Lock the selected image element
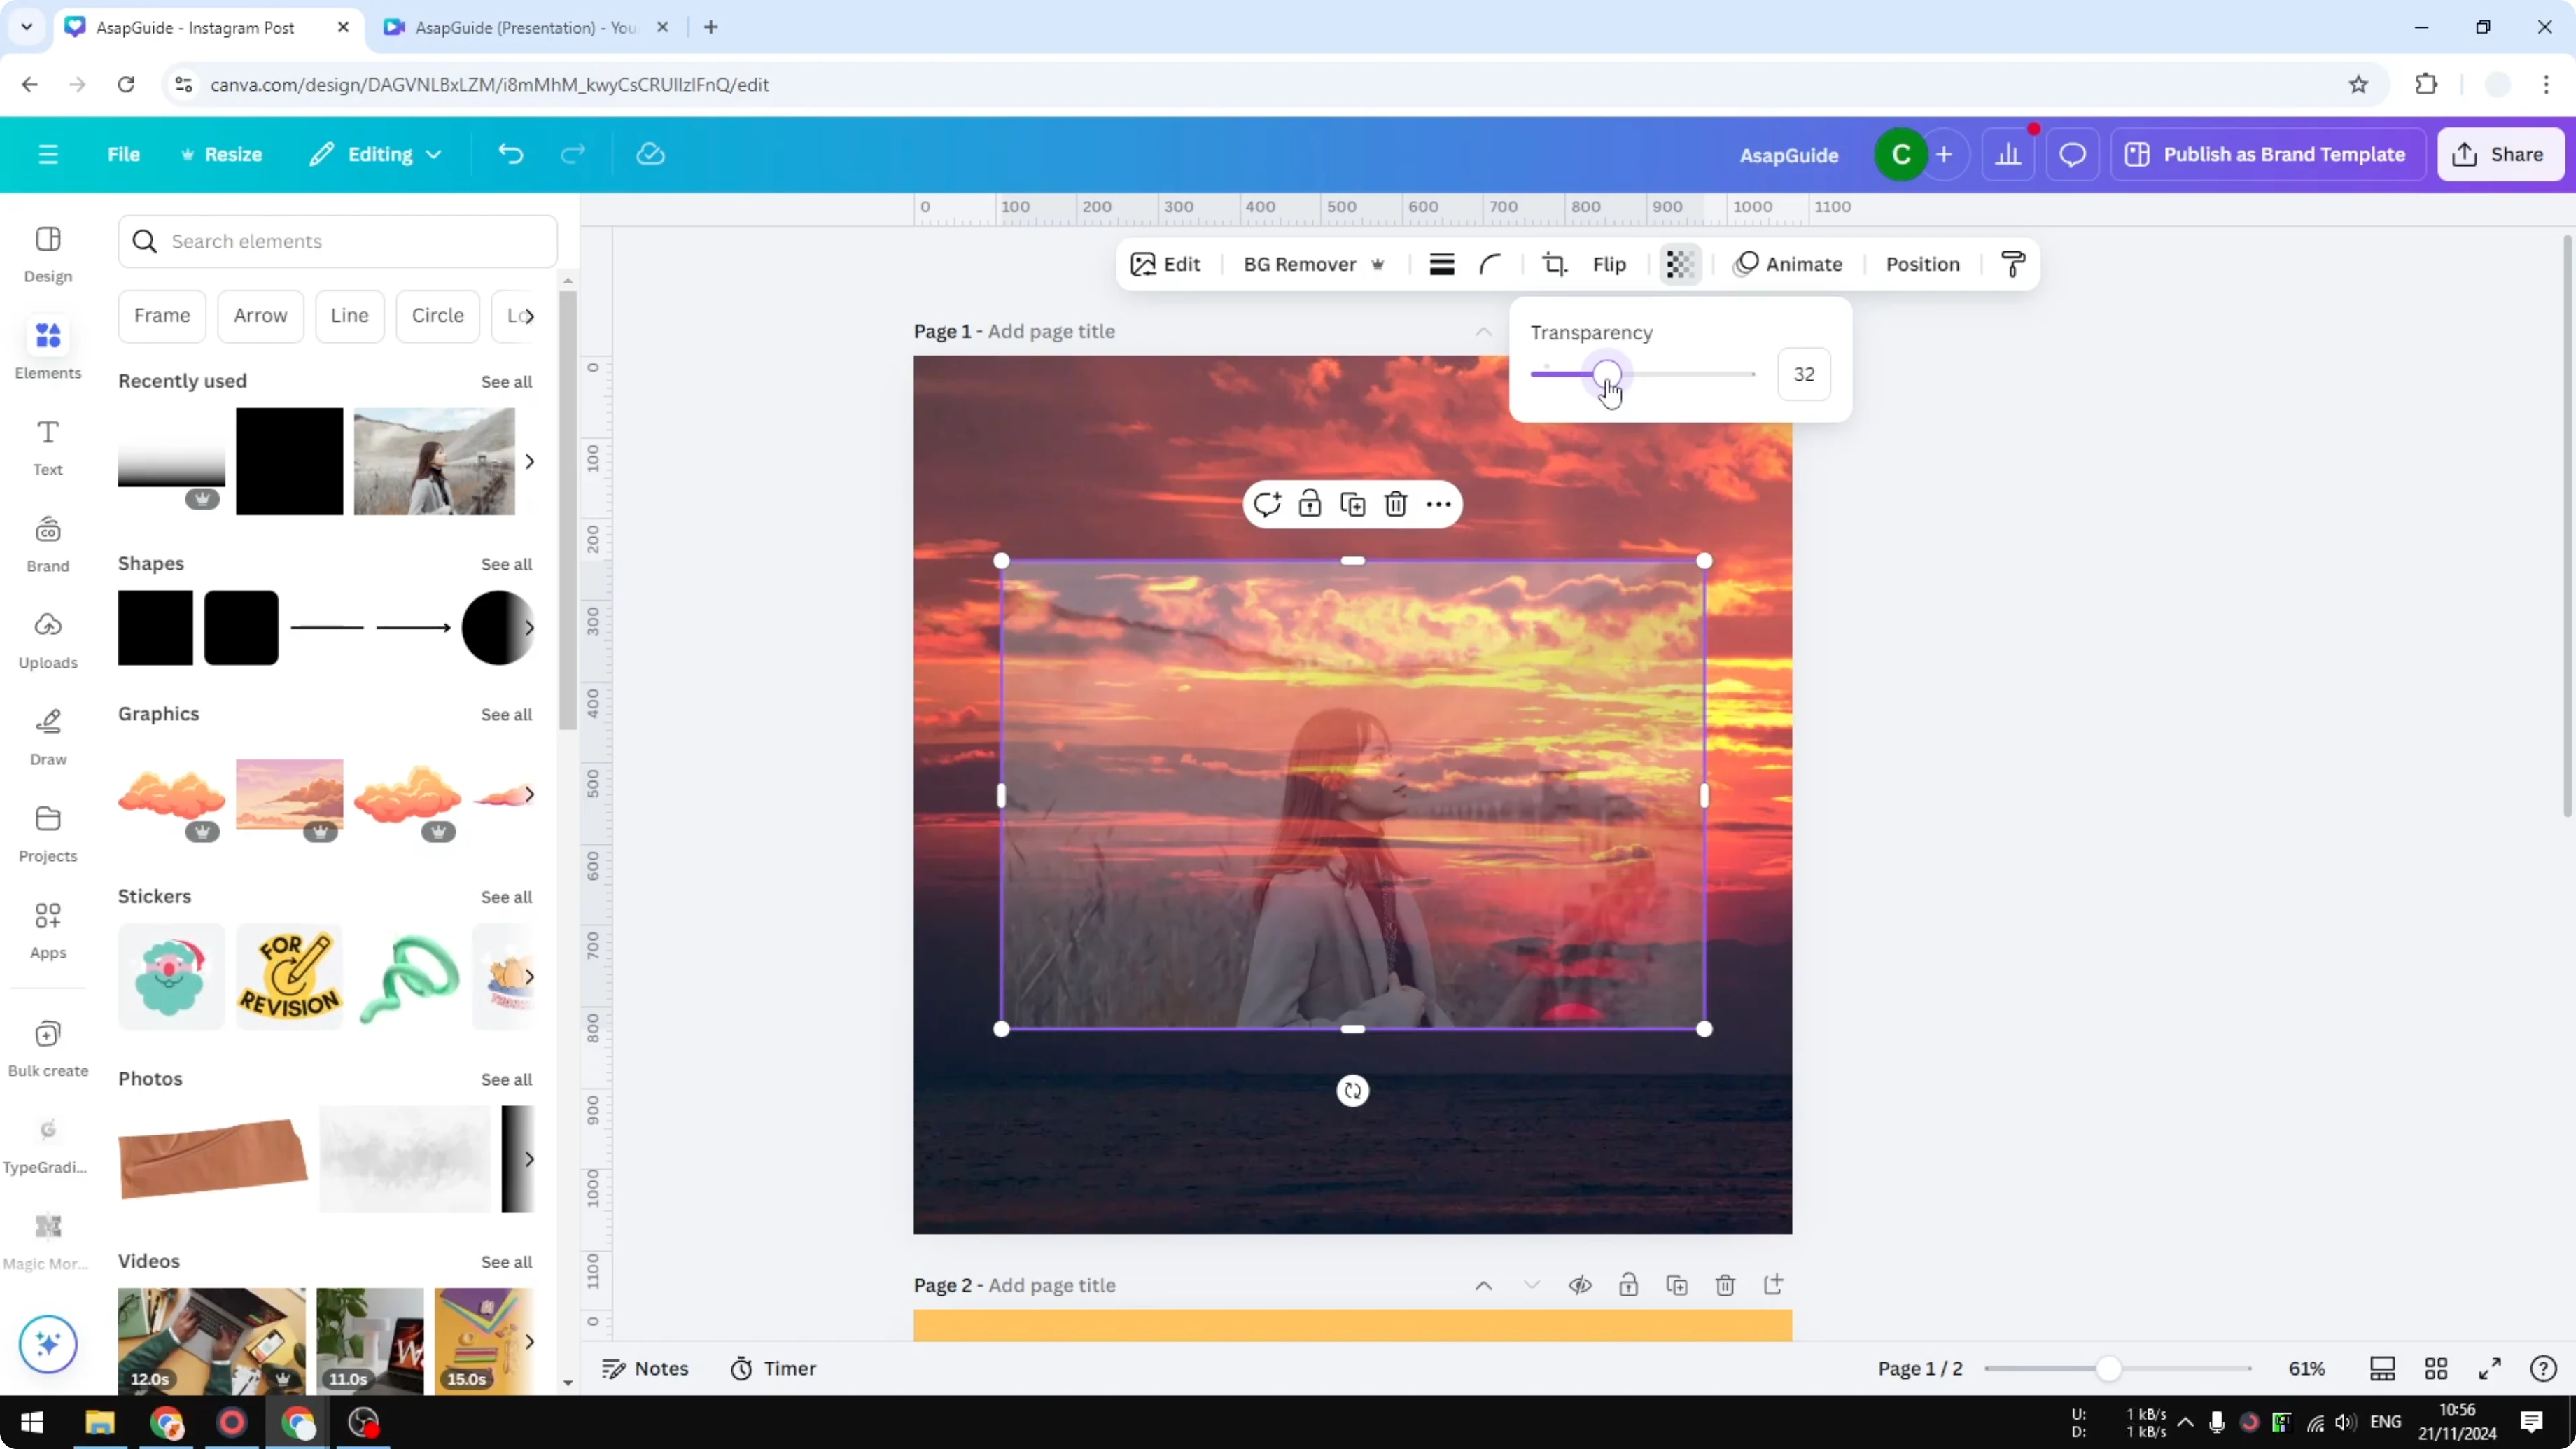This screenshot has height=1449, width=2576. [x=1309, y=504]
